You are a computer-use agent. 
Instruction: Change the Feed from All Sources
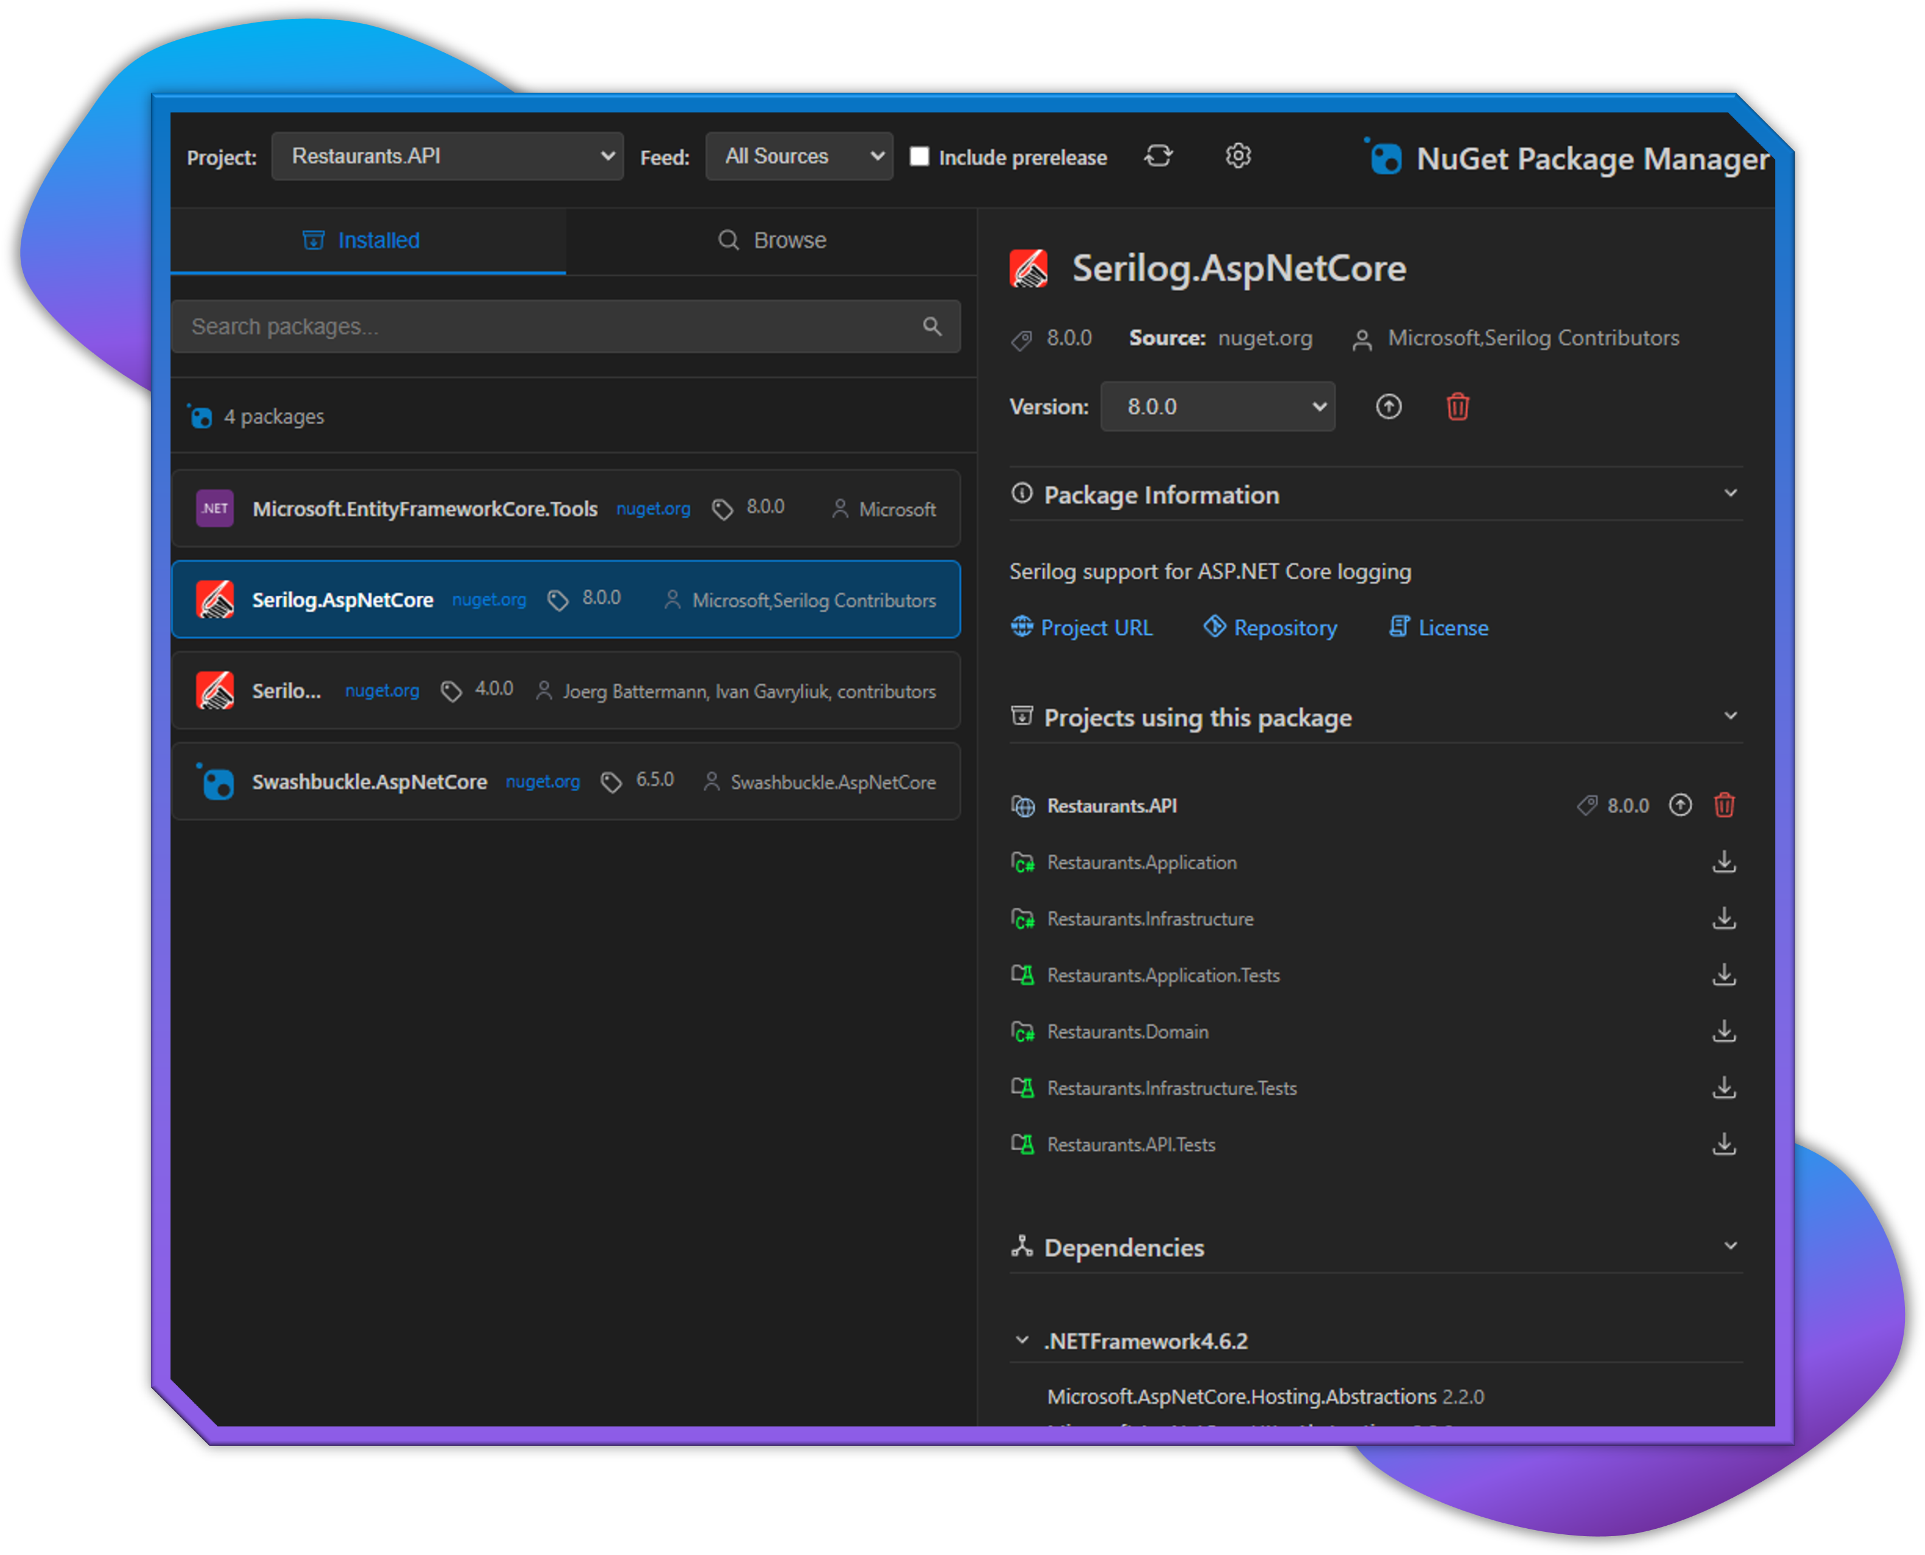798,156
